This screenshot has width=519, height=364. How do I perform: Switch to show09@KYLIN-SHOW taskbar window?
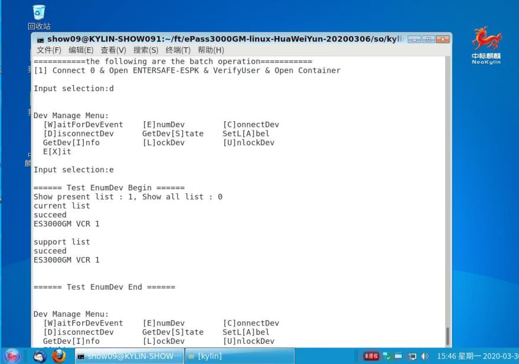pyautogui.click(x=129, y=356)
